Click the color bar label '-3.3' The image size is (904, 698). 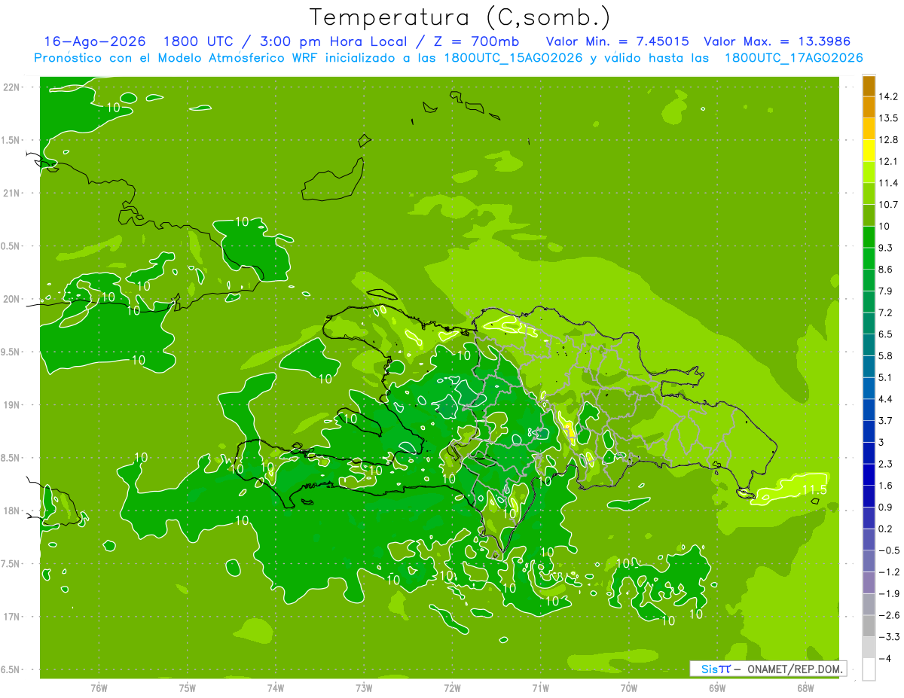(888, 637)
